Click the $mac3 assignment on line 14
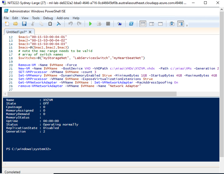The width and height of the screenshot is (224, 174). pos(43,44)
